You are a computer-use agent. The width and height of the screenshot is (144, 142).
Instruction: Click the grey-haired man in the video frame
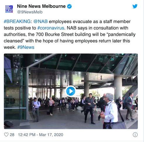coord(109,110)
